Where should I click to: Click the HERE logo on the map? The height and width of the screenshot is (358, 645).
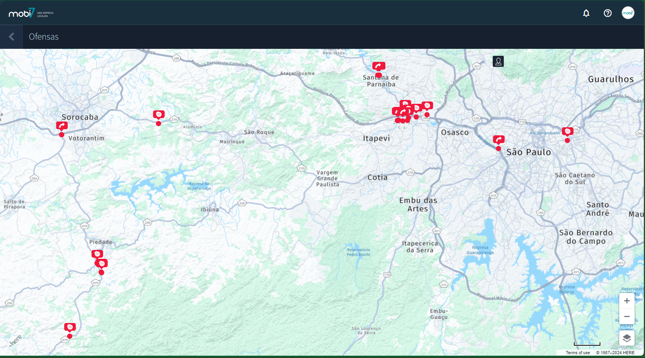pyautogui.click(x=15, y=341)
